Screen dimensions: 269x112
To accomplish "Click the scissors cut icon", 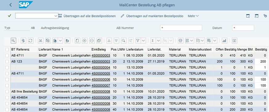I will (x=41, y=41).
